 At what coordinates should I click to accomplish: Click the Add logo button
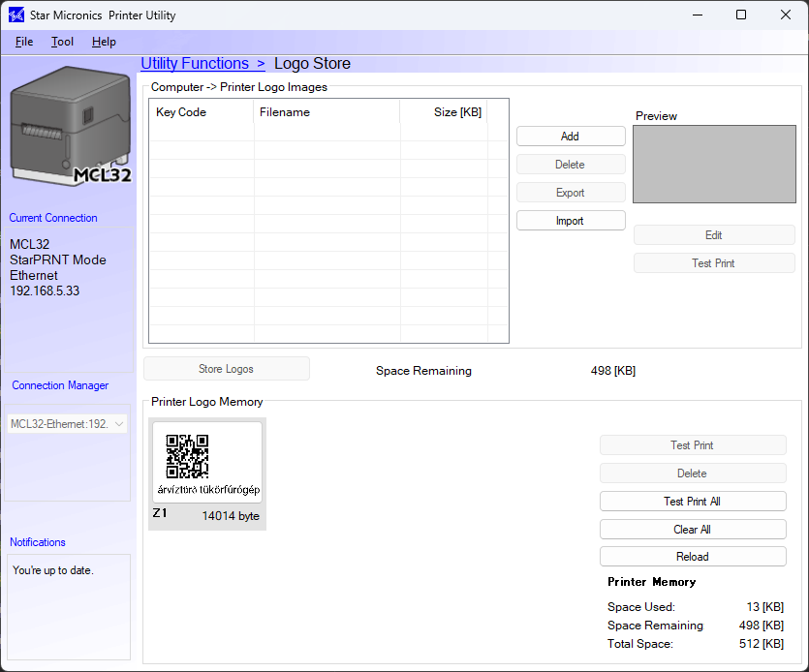click(571, 137)
